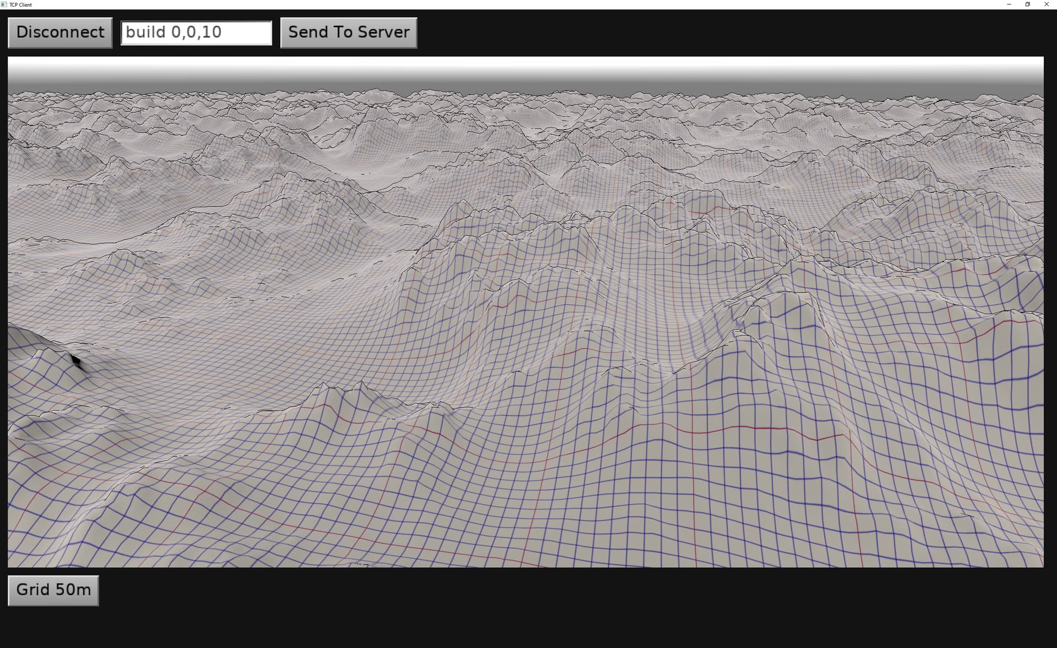This screenshot has width=1057, height=648.
Task: Click the gray haze band at the horizon
Action: point(526,88)
